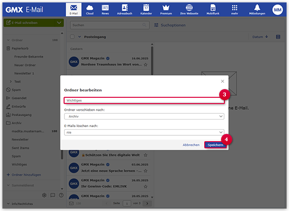Image resolution: width=289 pixels, height=211 pixels.
Task: Change Datum sort order
Action: click(260, 37)
